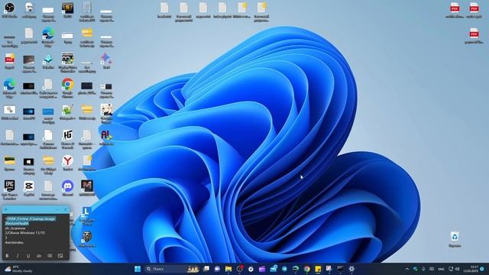Toggle strikethrough in the sticky note
The height and width of the screenshot is (275, 489).
(39, 256)
